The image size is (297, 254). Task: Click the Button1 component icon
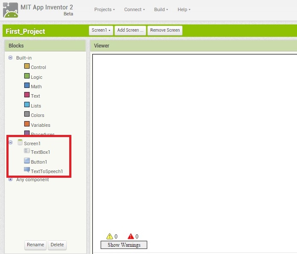[x=26, y=161]
